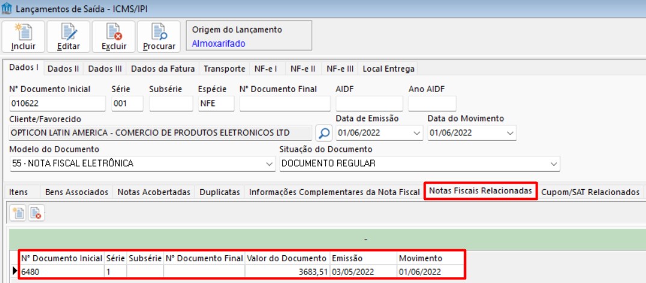Click the Incluir toolbar button
The width and height of the screenshot is (646, 283).
[x=23, y=37]
